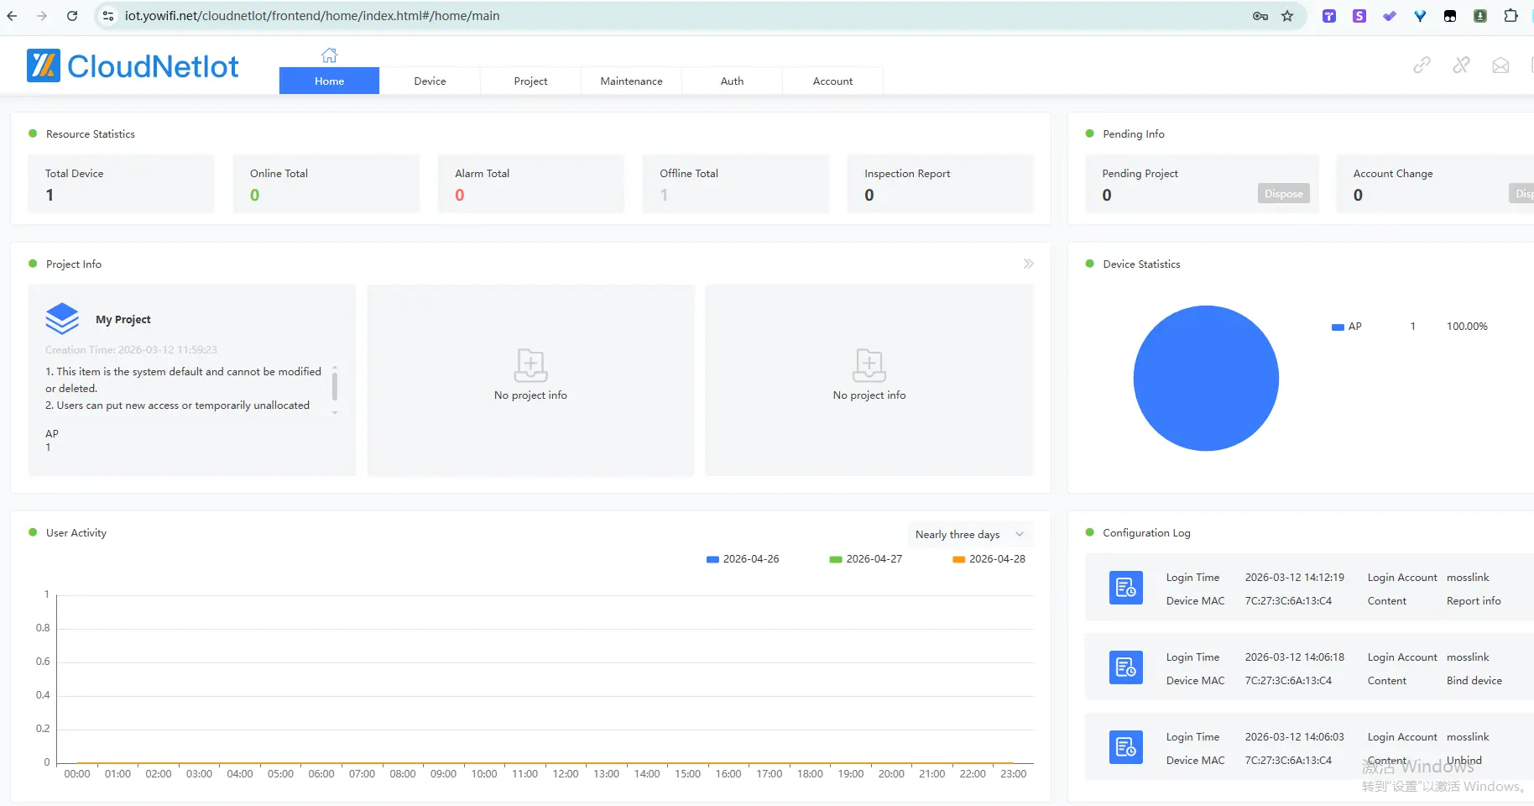Click the black square extension icon
The image size is (1534, 806).
pos(1450,16)
